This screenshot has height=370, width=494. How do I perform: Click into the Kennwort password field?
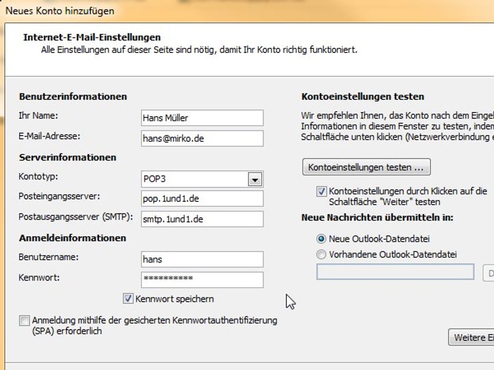[202, 279]
